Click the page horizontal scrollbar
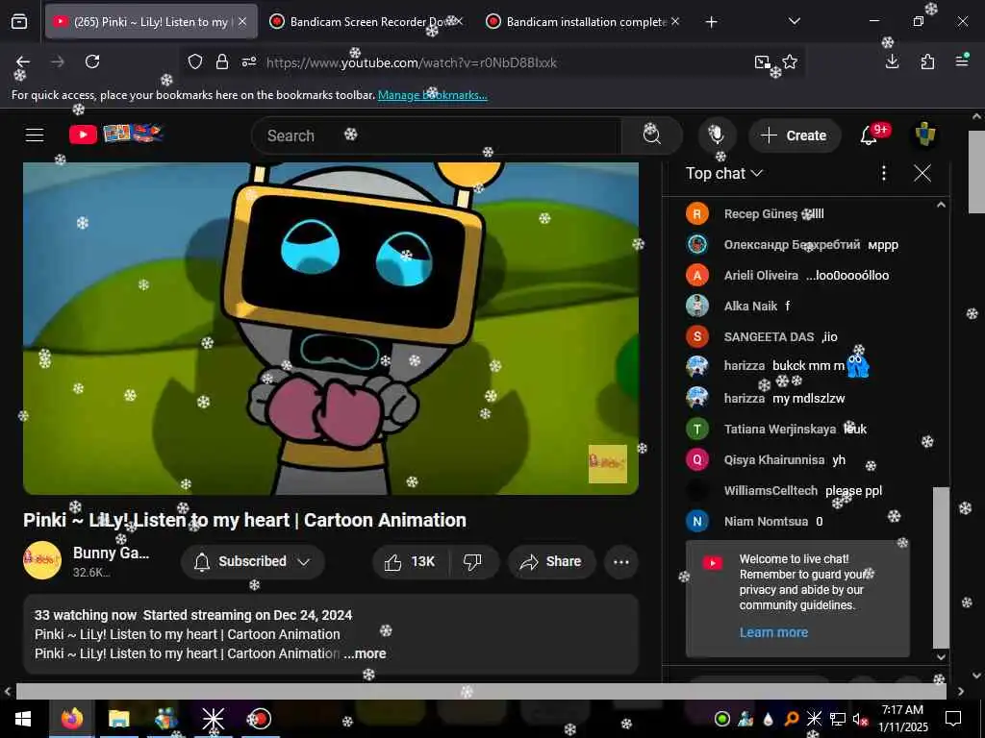 pyautogui.click(x=481, y=691)
